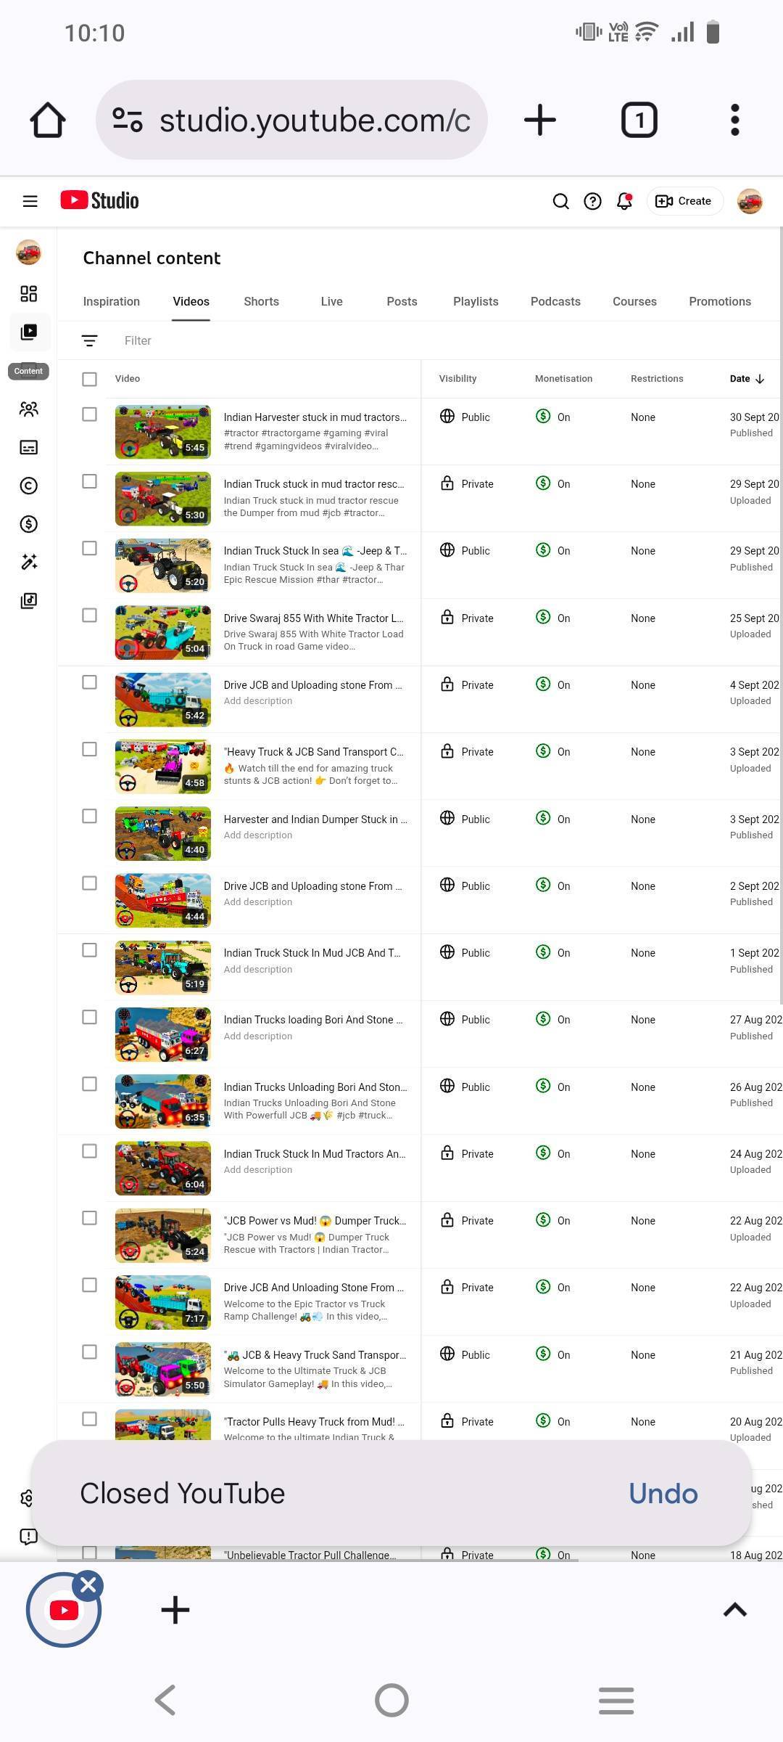This screenshot has width=783, height=1742.
Task: Open the Earn dollar icon in sidebar
Action: click(x=28, y=524)
